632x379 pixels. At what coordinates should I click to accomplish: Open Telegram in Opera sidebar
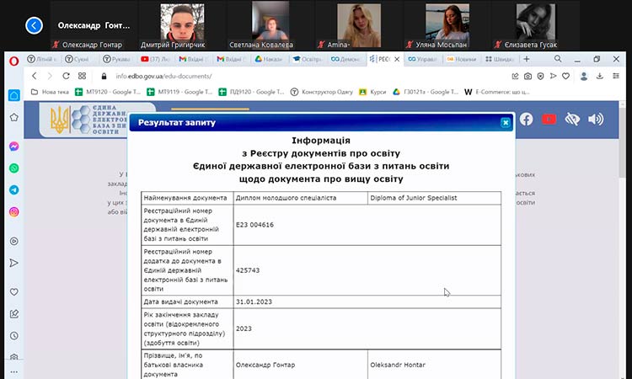pyautogui.click(x=14, y=190)
